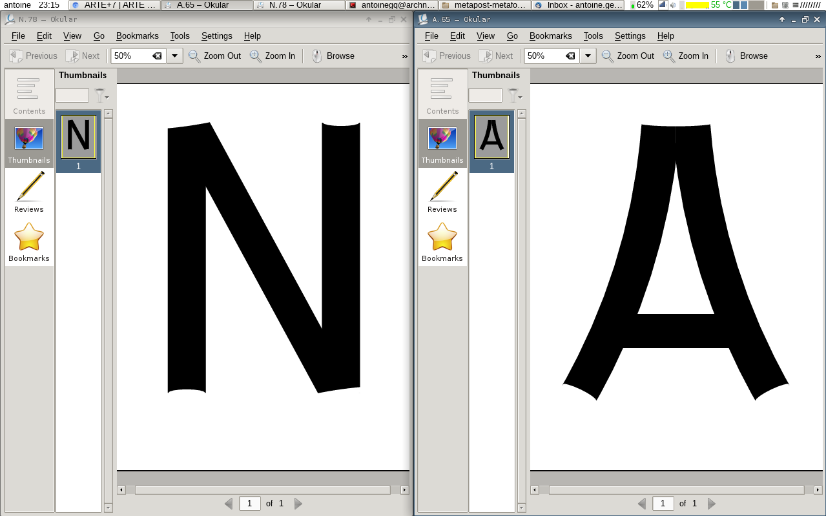This screenshot has height=516, width=826.
Task: Open Reviews pencil panel in N.78 window
Action: point(29,192)
